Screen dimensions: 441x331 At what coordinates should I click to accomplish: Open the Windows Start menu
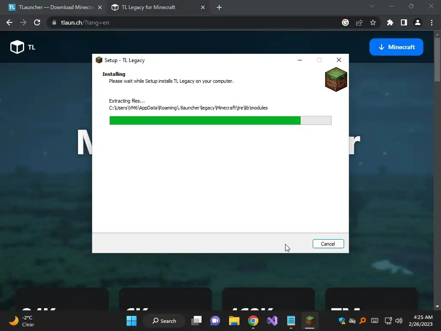tap(131, 321)
